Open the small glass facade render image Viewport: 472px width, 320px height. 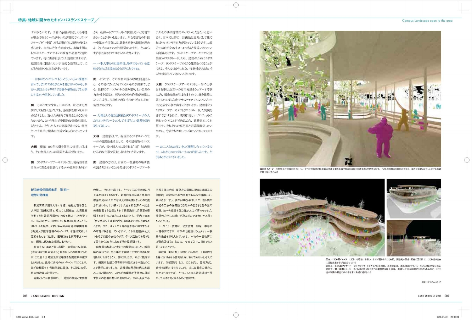[x=414, y=199]
